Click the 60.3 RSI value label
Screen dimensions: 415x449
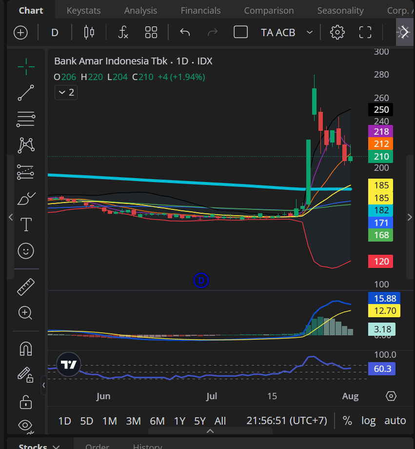click(381, 368)
